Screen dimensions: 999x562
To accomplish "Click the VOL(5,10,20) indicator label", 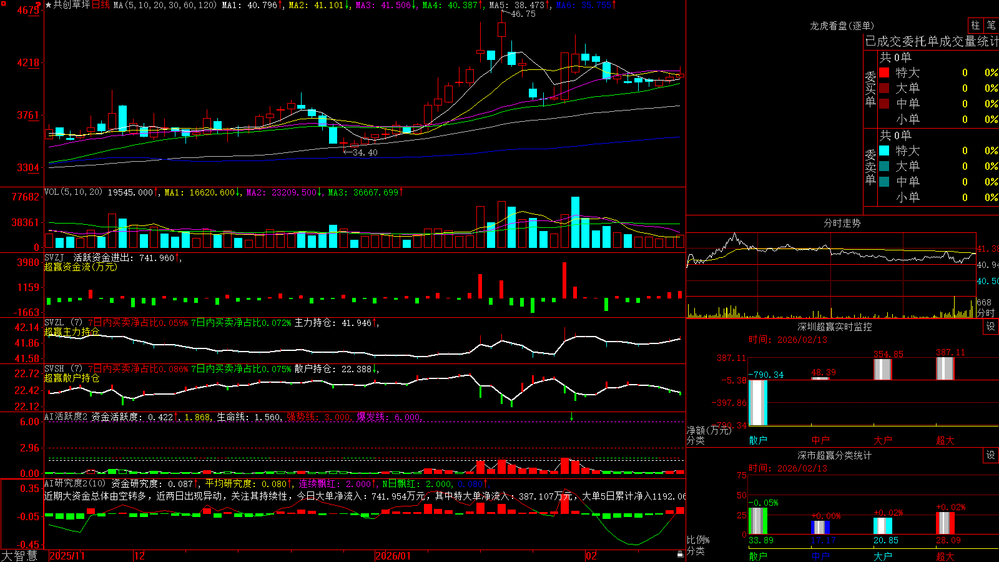I will point(73,192).
